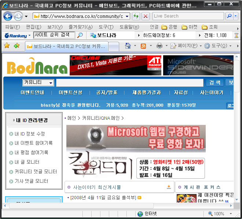Open the recent pages dropdown beside Forward

(26, 16)
